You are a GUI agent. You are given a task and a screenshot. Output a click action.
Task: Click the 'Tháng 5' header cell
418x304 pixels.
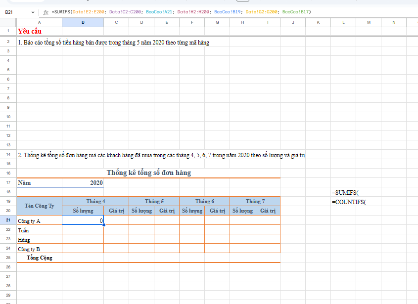click(x=154, y=201)
